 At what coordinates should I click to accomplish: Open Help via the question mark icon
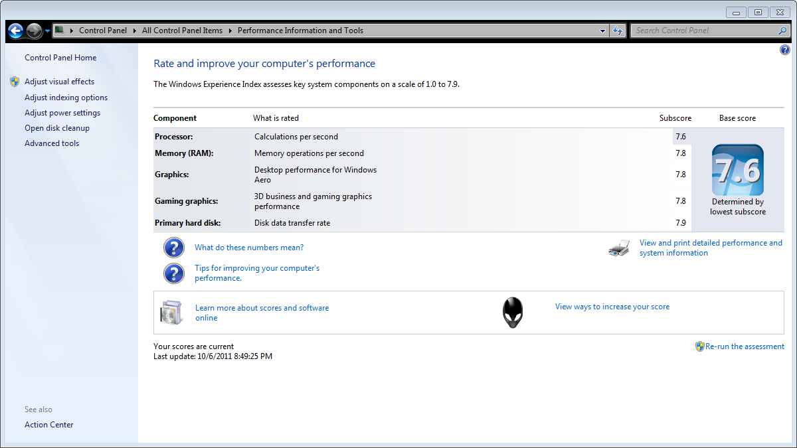(x=784, y=50)
